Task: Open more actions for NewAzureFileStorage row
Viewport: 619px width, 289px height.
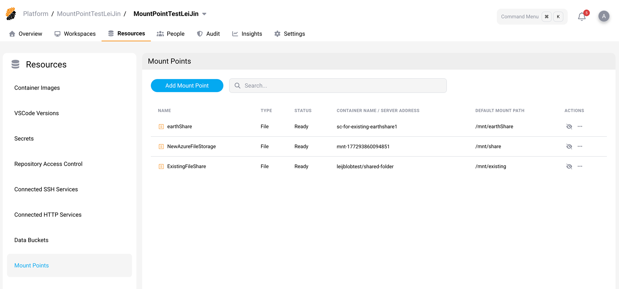Action: [x=580, y=146]
